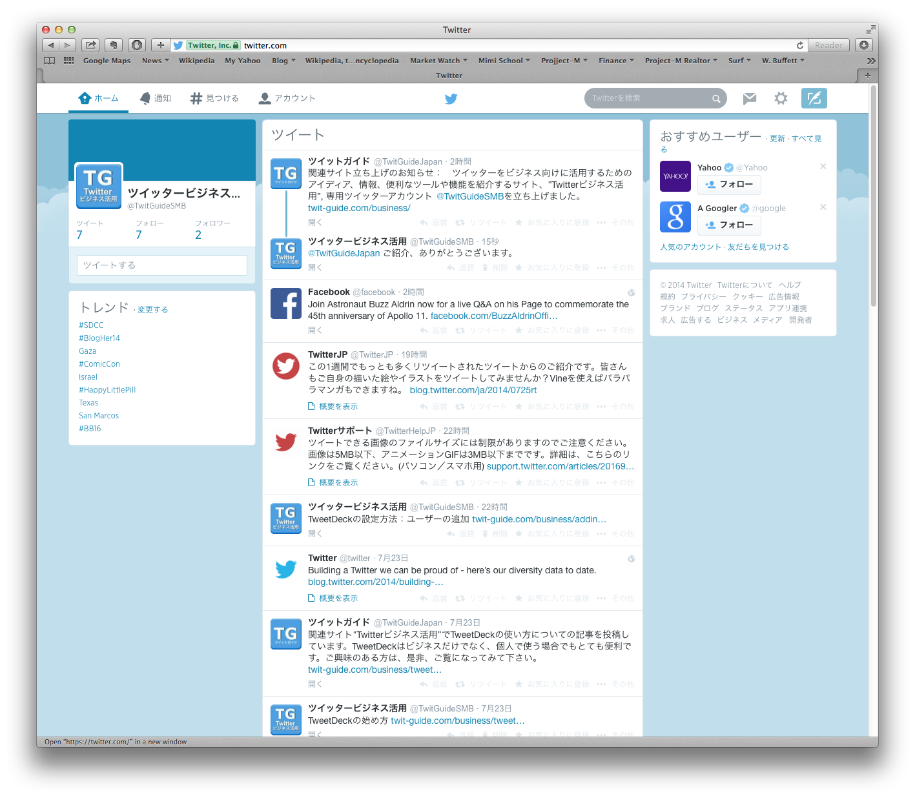Open the My Yahoo bookmark
Image resolution: width=915 pixels, height=798 pixels.
tap(243, 61)
